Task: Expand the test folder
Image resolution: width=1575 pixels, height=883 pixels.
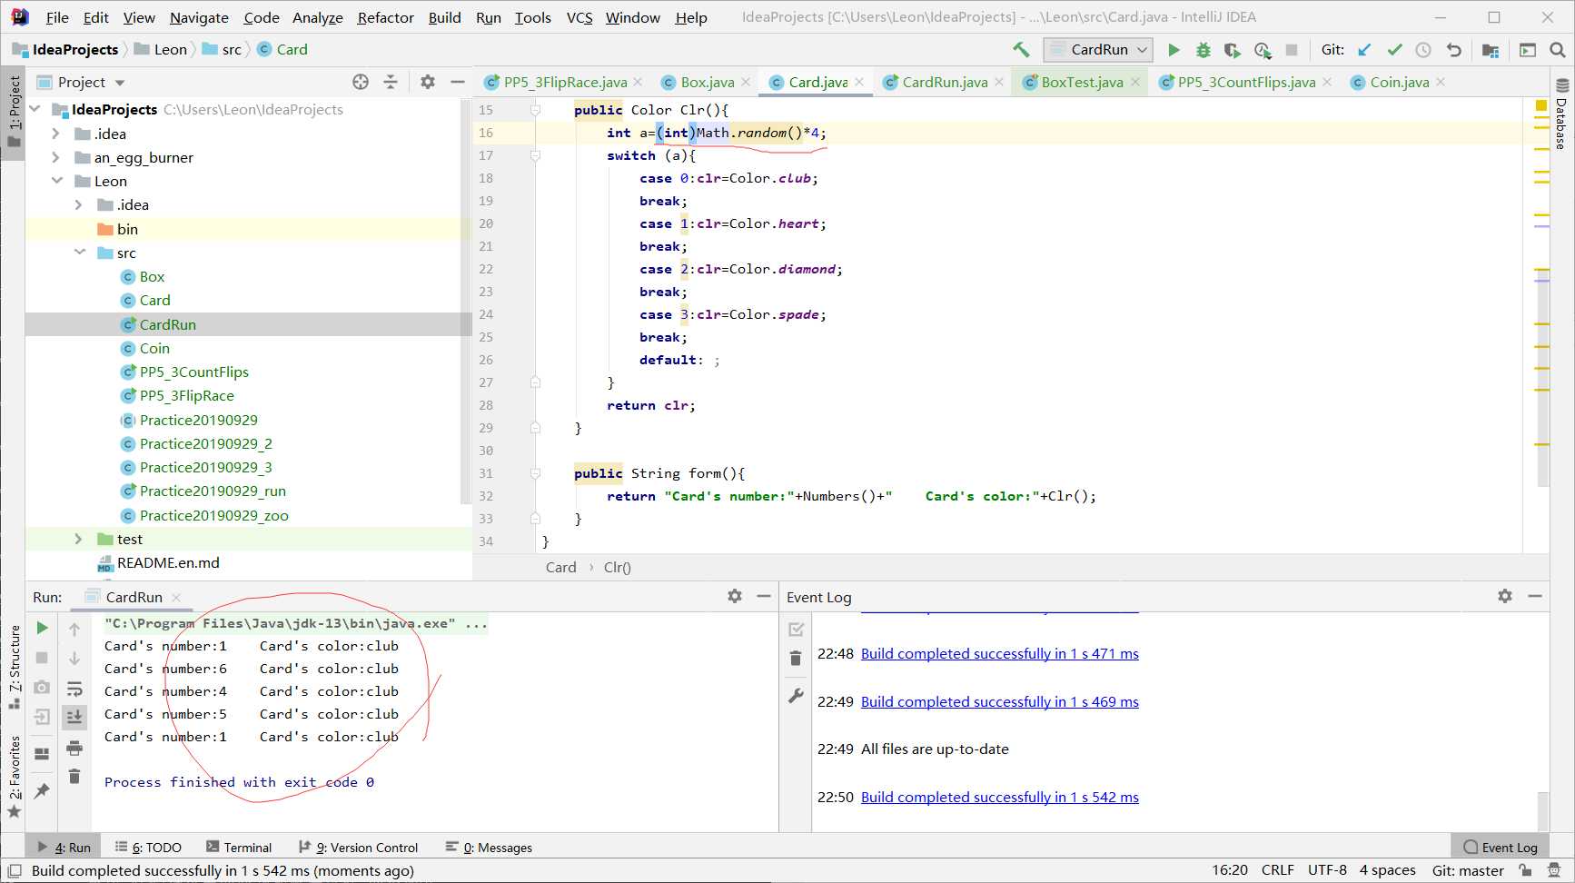Action: pos(79,539)
